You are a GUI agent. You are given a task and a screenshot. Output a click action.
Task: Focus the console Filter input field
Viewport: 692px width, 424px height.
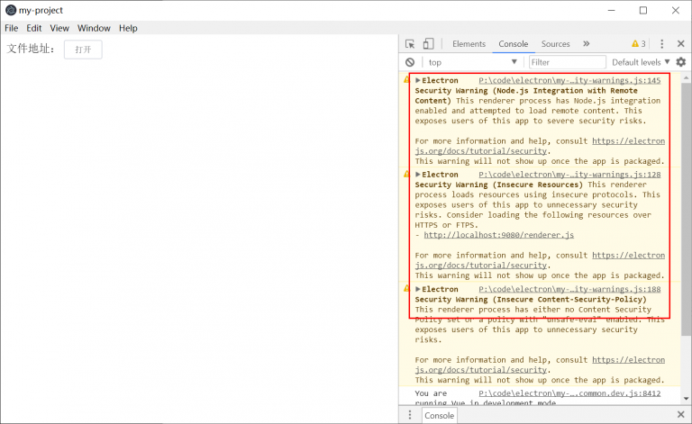(567, 62)
